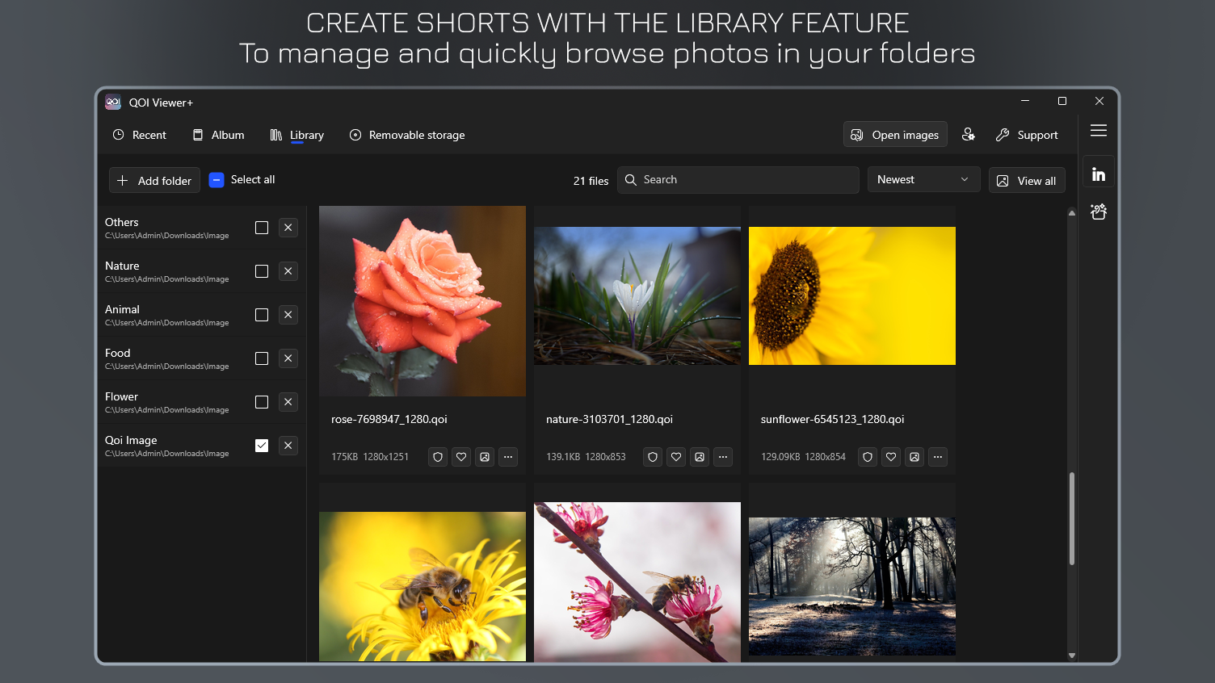Click the Open images button
Viewport: 1215px width, 683px height.
pyautogui.click(x=895, y=135)
